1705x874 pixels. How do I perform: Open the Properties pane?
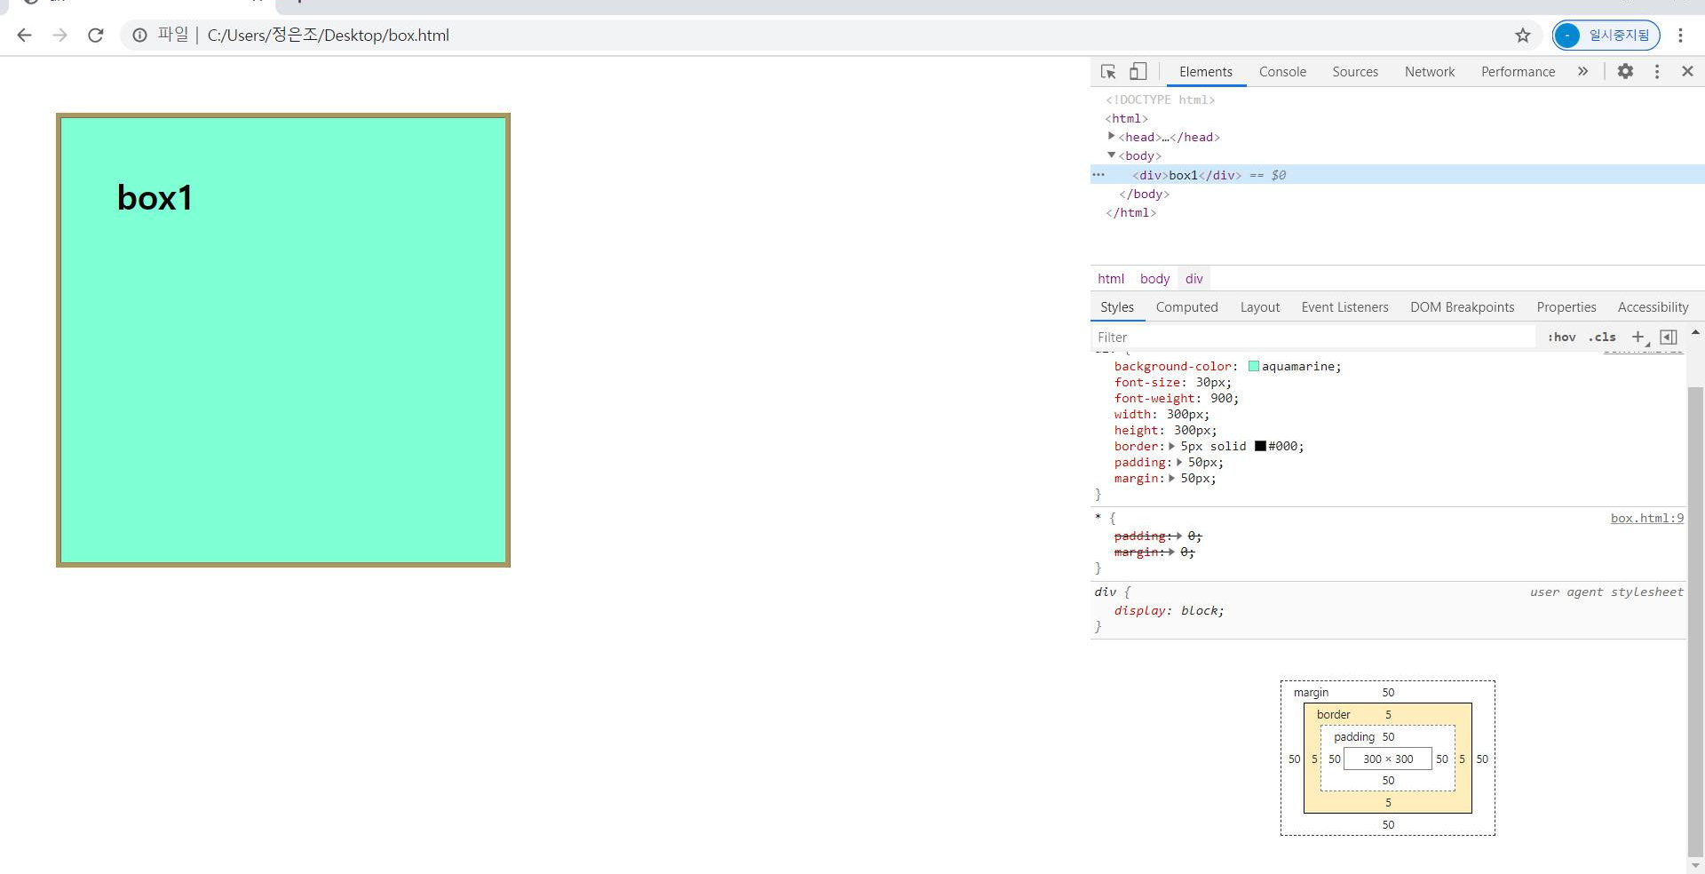coord(1566,307)
